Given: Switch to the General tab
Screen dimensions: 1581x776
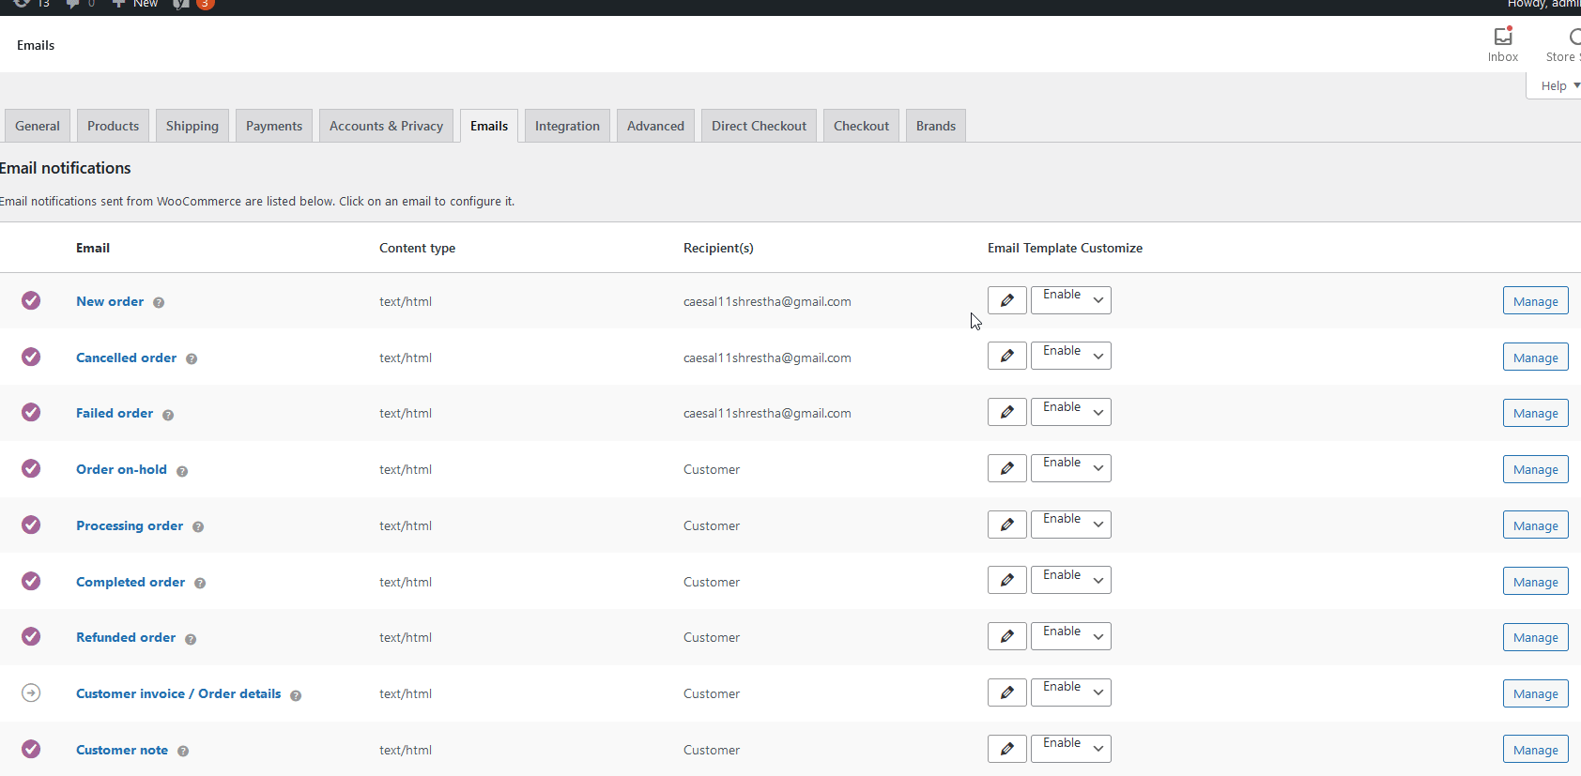Looking at the screenshot, I should pyautogui.click(x=38, y=126).
